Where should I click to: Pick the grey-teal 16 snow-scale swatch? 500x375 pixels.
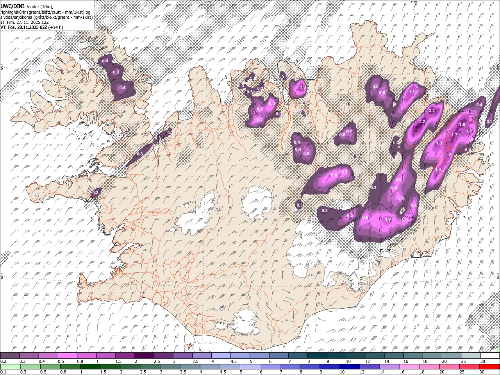coord(413,356)
